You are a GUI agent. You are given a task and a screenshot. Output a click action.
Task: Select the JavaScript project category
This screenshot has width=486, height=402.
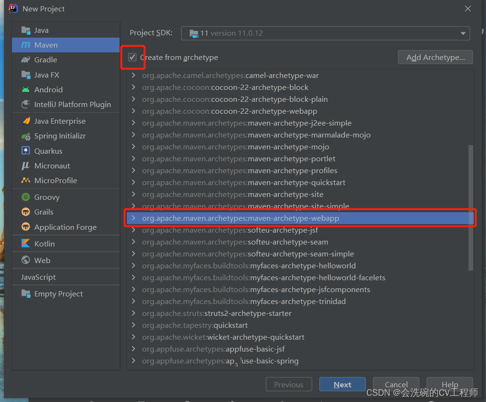coord(66,277)
